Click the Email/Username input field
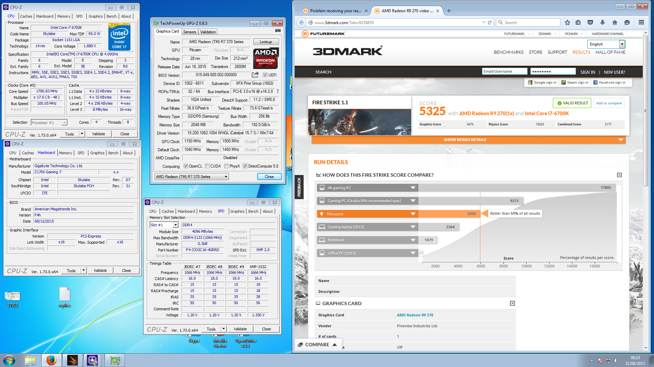This screenshot has width=654, height=367. [504, 71]
